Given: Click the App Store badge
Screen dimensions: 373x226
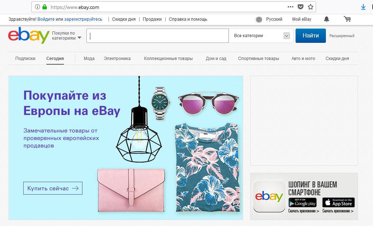Looking at the screenshot, I should click(x=338, y=202).
